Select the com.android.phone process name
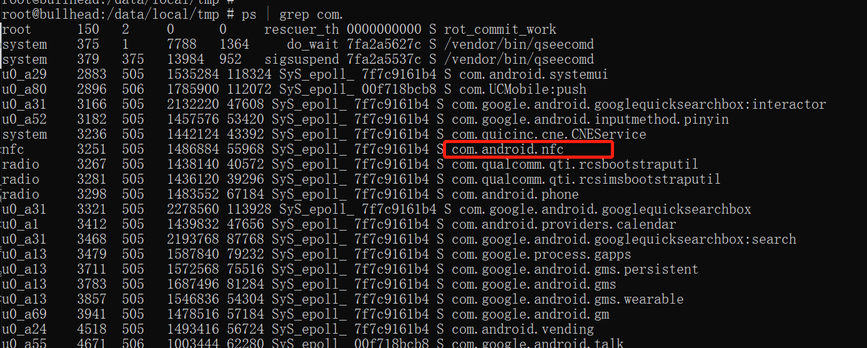 pyautogui.click(x=515, y=194)
